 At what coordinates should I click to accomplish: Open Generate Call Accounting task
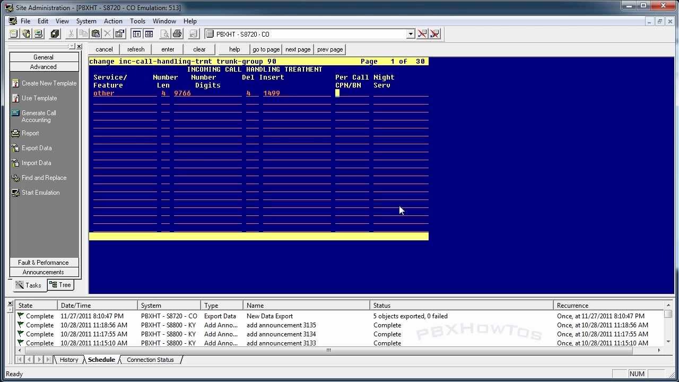[34, 116]
